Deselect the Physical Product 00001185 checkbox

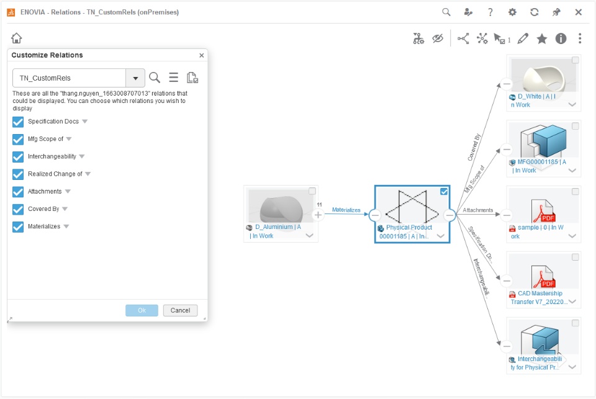pos(443,192)
